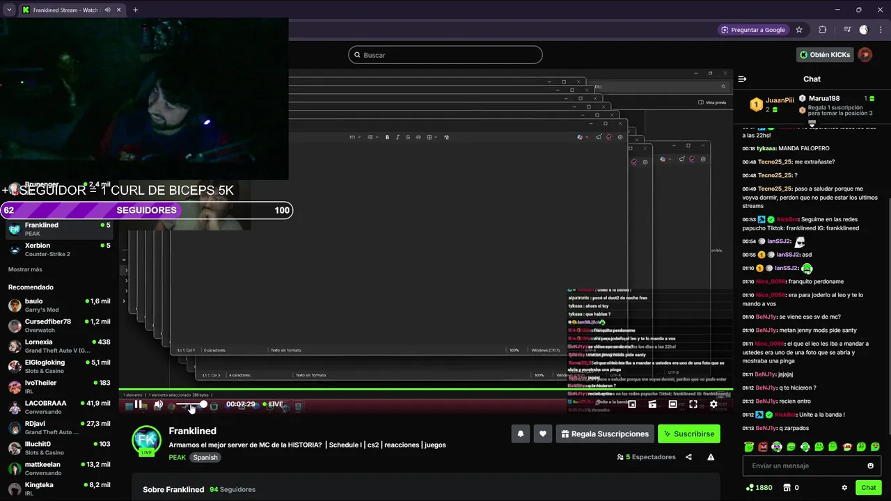Insert the angry red emote

763,447
